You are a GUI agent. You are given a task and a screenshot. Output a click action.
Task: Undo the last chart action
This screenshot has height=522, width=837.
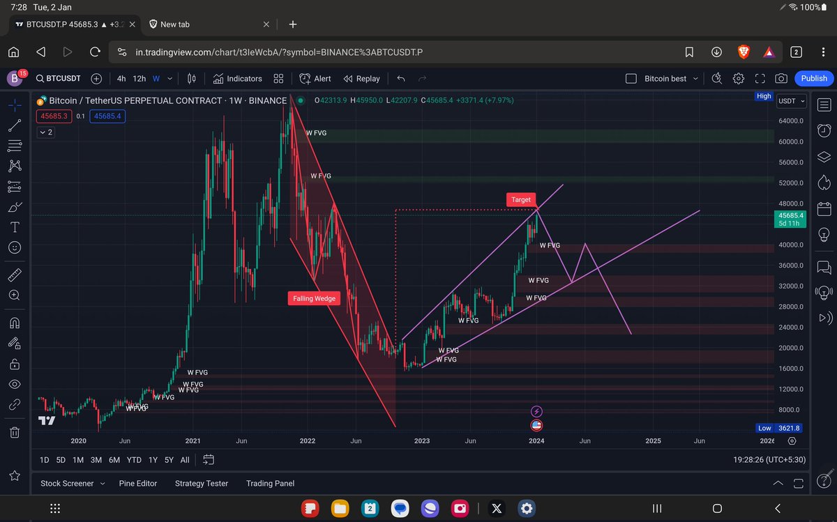(x=400, y=79)
